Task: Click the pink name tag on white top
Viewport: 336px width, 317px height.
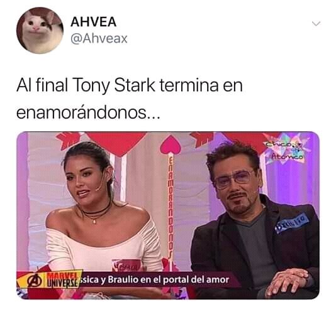Action: (126, 266)
